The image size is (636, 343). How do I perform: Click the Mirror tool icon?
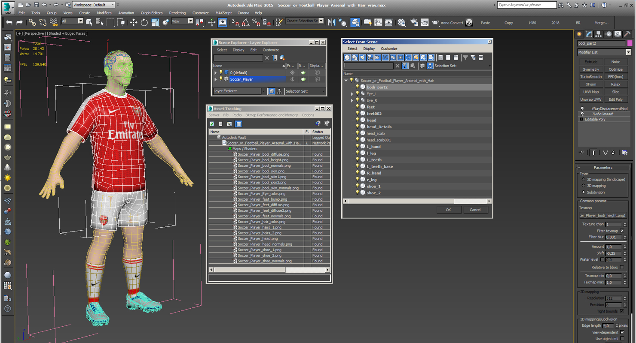point(332,22)
